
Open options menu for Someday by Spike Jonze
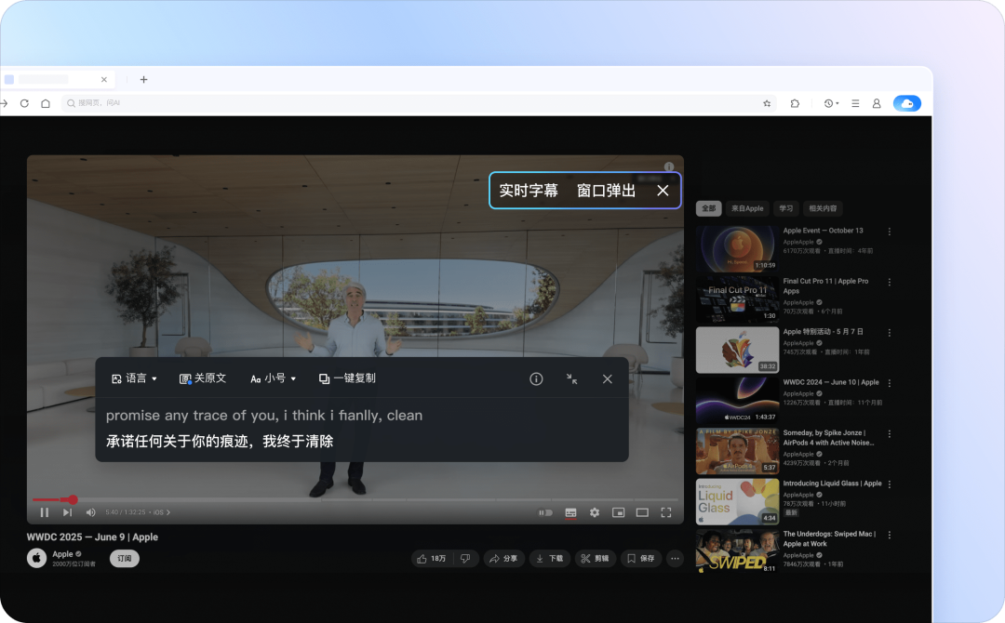coord(889,433)
